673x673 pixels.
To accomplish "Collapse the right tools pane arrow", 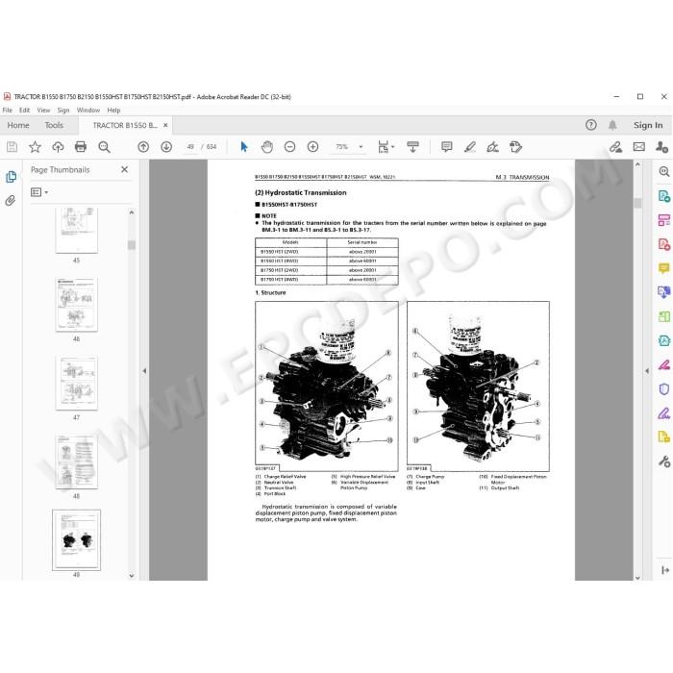I will pyautogui.click(x=647, y=371).
